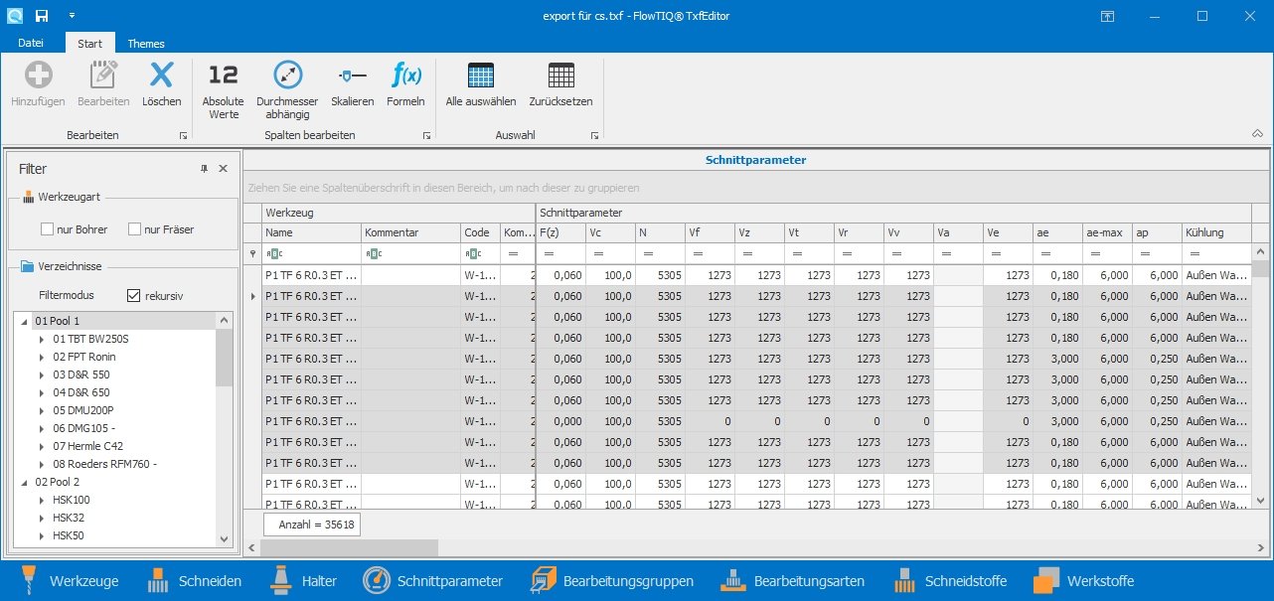1274x601 pixels.
Task: Check the nur Fräser filter option
Action: [134, 229]
